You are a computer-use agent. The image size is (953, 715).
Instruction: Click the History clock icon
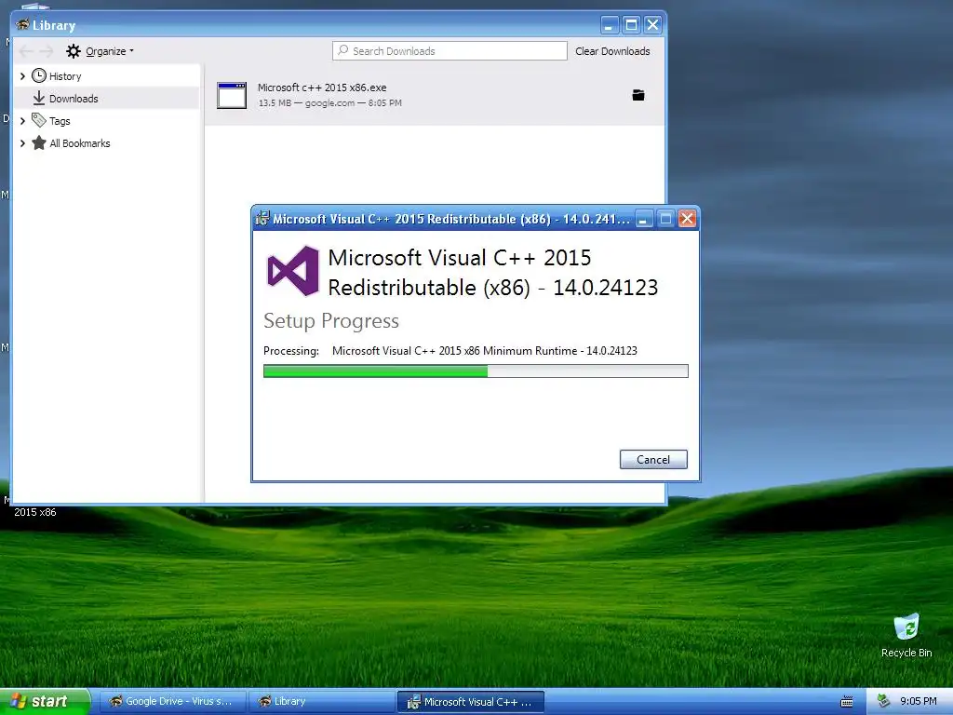(39, 75)
